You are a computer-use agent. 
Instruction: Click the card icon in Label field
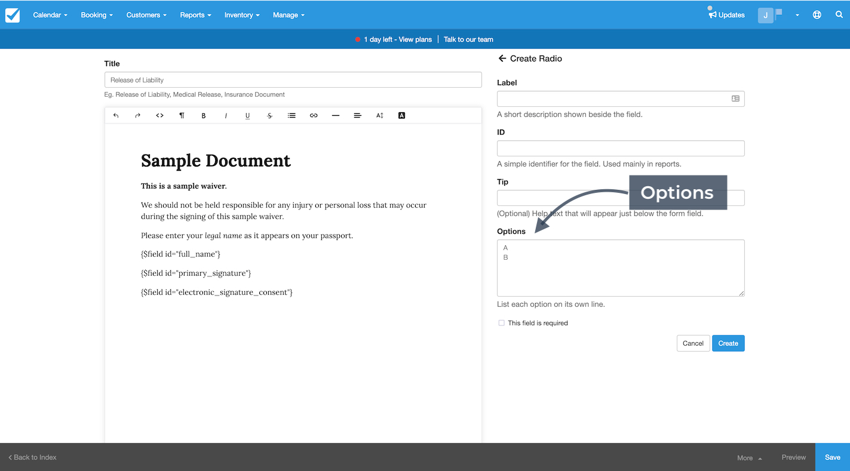point(735,98)
